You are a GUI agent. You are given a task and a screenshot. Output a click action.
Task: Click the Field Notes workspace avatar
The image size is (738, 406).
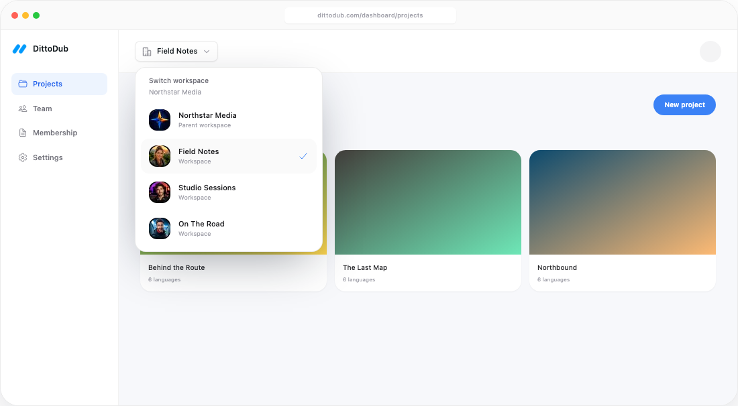click(160, 156)
